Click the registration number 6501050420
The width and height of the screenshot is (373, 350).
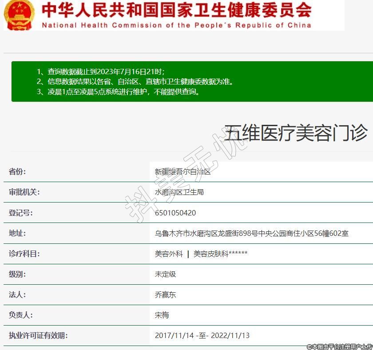(175, 213)
